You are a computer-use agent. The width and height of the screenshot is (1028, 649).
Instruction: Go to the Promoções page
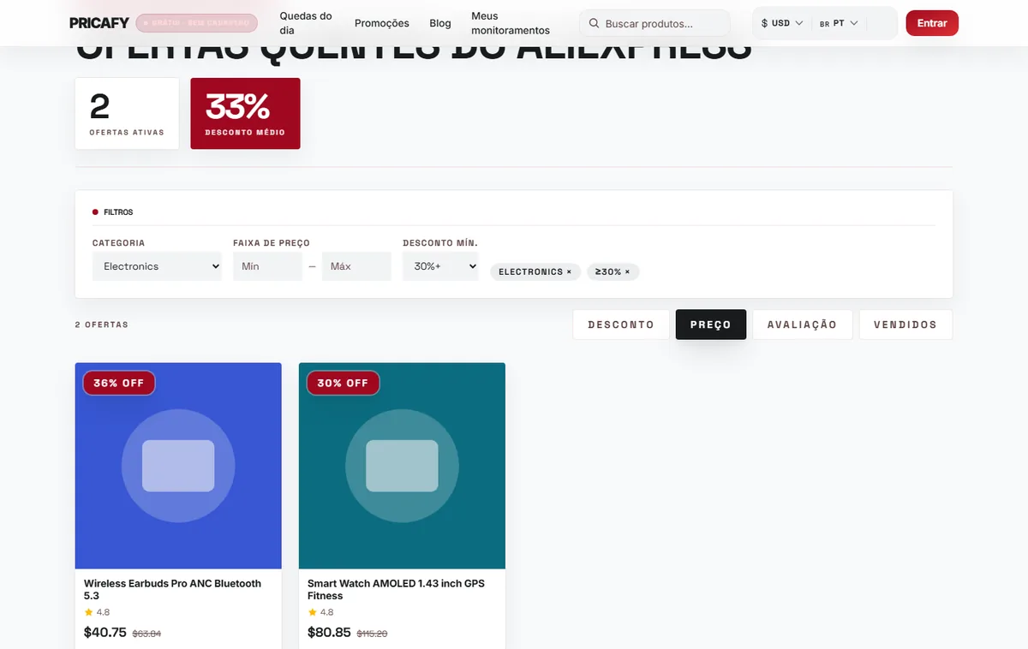point(382,23)
